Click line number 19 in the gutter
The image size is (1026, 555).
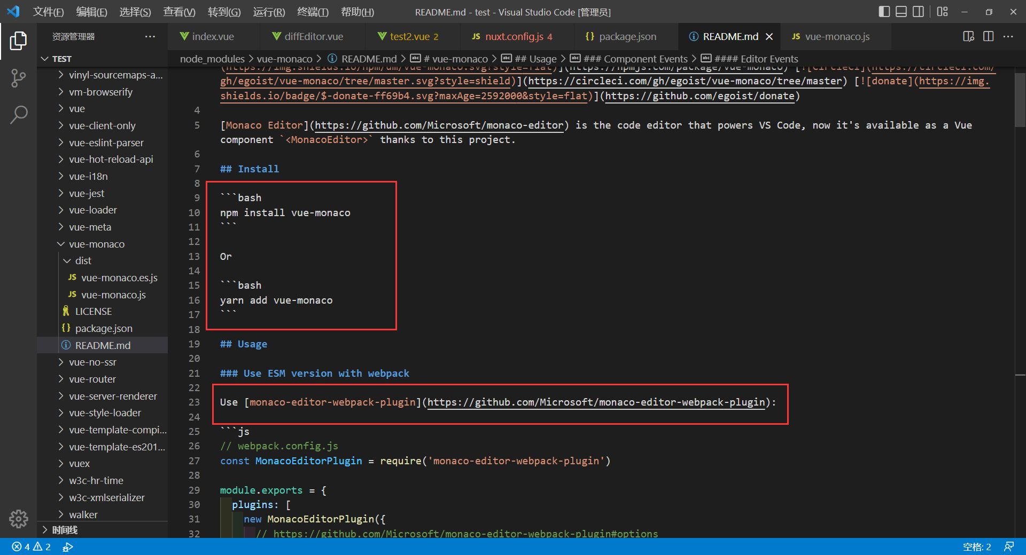coord(194,344)
